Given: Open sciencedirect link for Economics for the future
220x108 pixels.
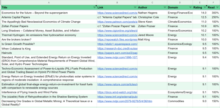Looking at the screenshot, I should pyautogui.click(x=117, y=13).
